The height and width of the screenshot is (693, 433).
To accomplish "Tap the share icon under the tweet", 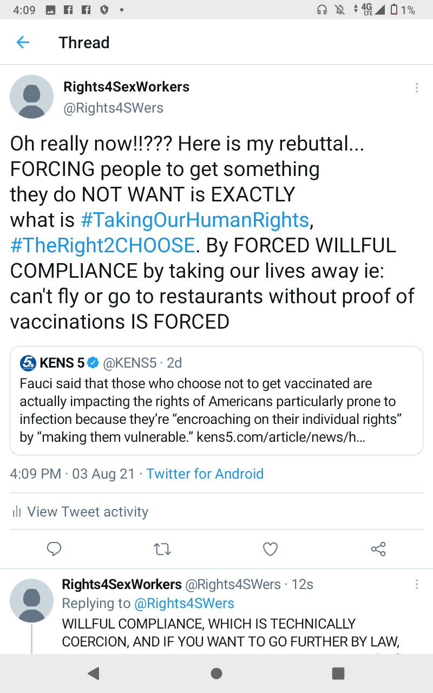I will pos(378,549).
